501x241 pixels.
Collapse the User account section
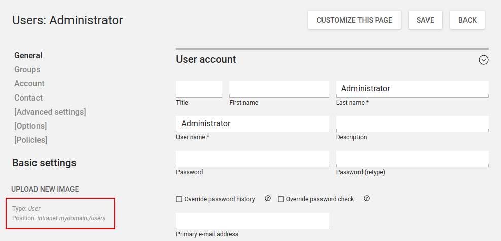(x=483, y=60)
